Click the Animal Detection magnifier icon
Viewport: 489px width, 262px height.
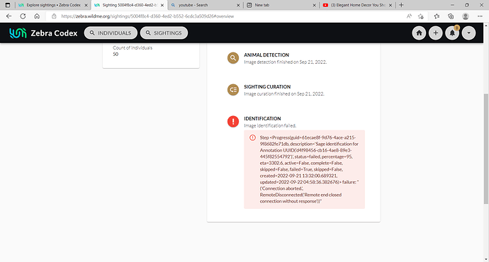click(x=233, y=58)
